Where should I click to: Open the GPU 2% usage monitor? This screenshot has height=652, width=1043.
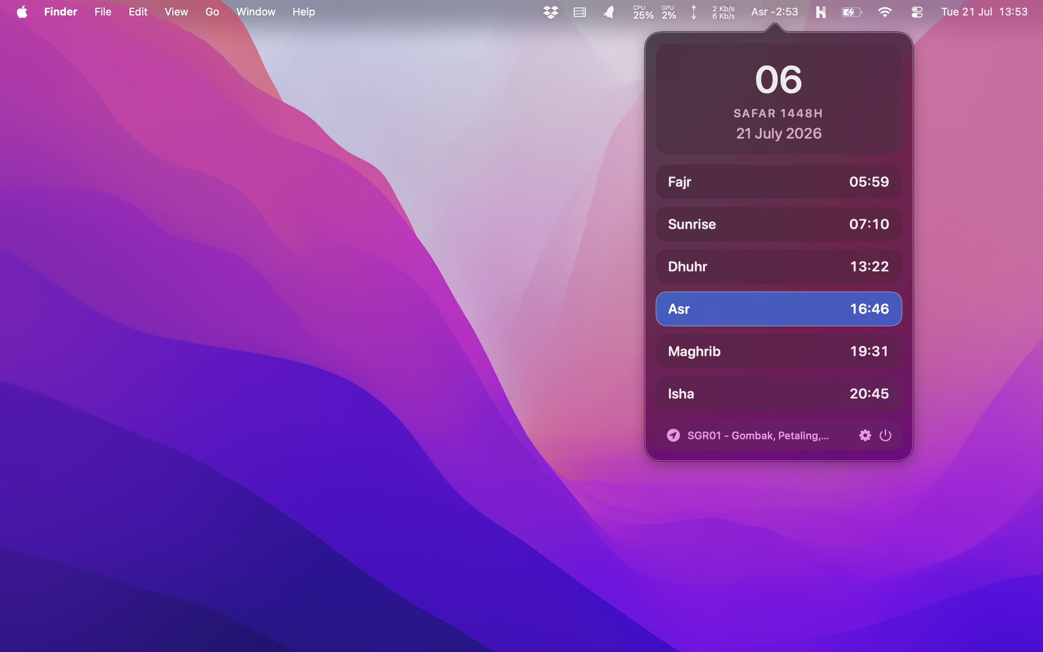click(669, 13)
